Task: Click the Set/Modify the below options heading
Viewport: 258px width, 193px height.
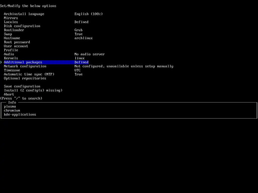Action: coord(28,6)
